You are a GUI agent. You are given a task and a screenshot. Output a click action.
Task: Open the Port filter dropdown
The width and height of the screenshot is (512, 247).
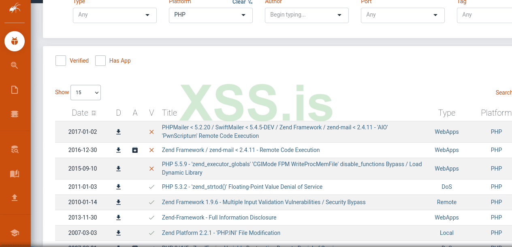click(403, 15)
